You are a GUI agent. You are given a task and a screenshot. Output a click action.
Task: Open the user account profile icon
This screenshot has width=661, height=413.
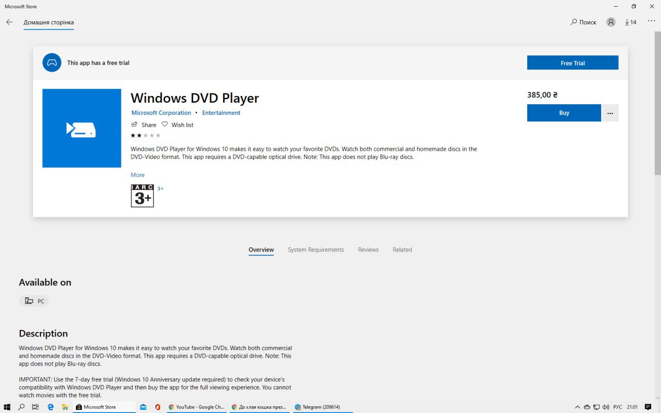click(611, 22)
